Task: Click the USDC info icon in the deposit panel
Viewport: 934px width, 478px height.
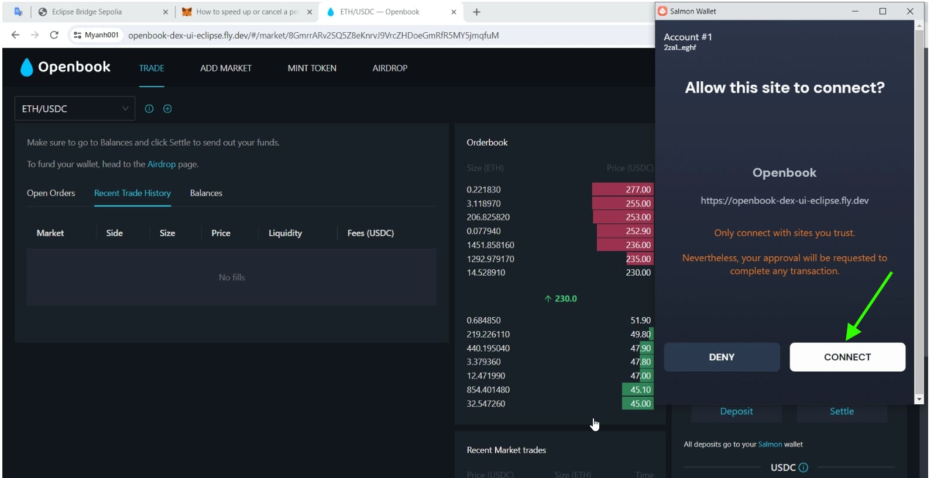Action: (803, 467)
